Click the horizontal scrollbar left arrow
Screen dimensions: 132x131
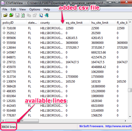pos(3,121)
